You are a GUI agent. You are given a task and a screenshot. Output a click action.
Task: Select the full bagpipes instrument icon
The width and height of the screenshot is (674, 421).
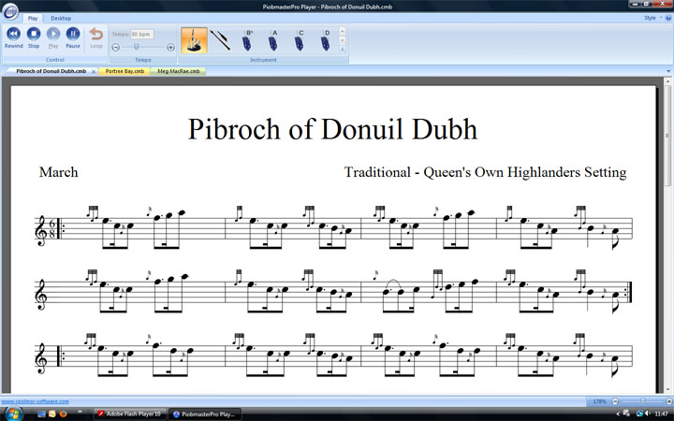coord(194,40)
